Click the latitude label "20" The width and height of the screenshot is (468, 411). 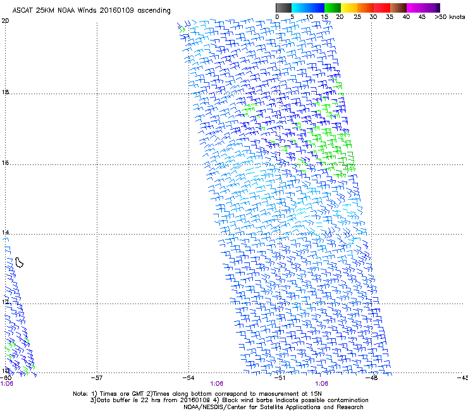coord(5,21)
